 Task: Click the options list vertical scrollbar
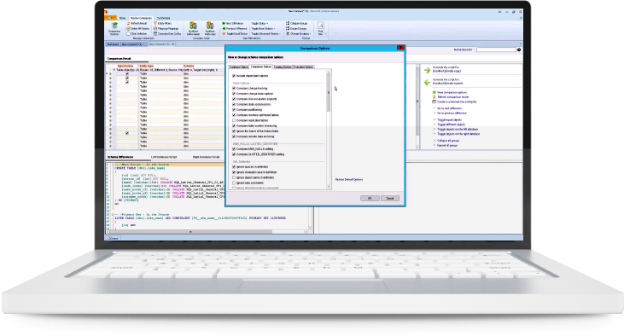coord(329,130)
